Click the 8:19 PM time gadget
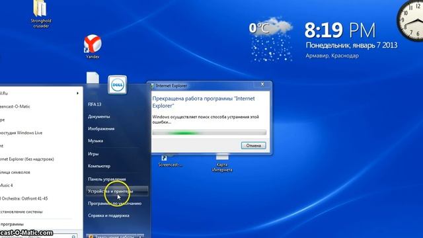The image size is (423, 238). point(340,30)
